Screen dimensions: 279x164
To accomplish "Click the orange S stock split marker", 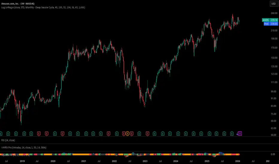I will pyautogui.click(x=128, y=134).
